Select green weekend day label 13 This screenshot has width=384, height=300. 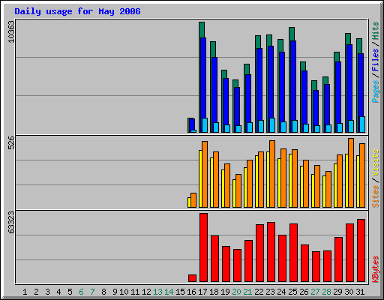pos(157,292)
